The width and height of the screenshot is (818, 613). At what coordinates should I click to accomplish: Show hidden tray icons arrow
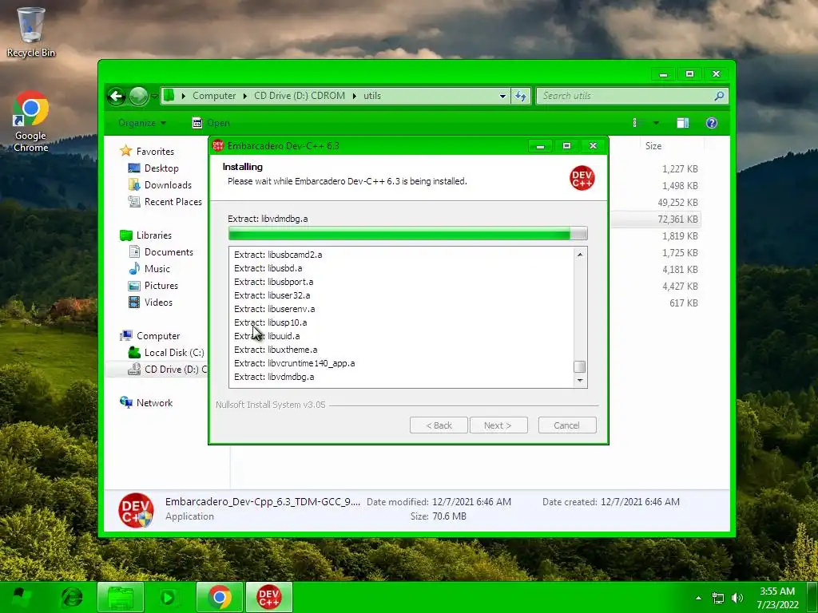pos(698,598)
